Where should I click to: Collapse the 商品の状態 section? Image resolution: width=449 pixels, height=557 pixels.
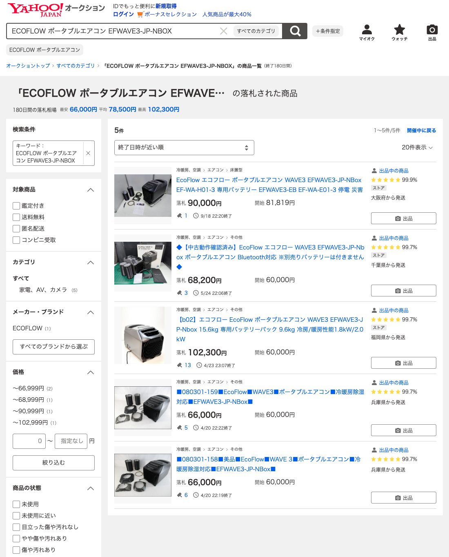(91, 488)
